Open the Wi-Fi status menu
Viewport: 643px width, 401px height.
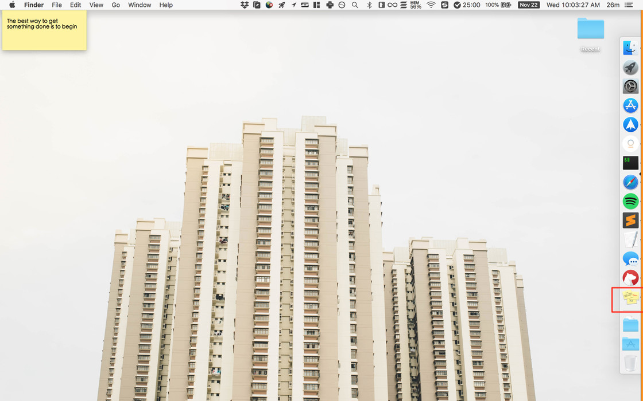pyautogui.click(x=431, y=5)
